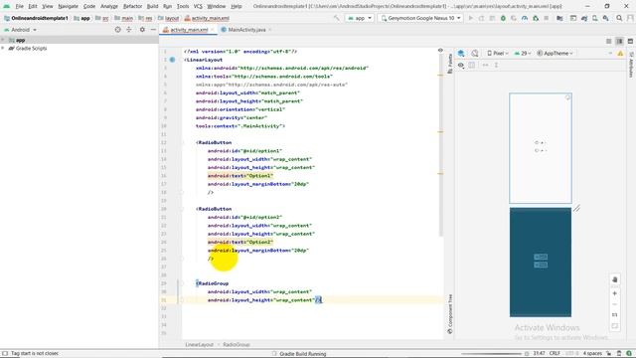
Task: Click the 4 spaces indent setting
Action: point(592,354)
